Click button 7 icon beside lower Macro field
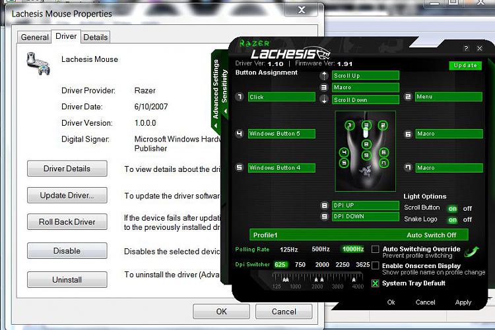The height and width of the screenshot is (330, 495). point(408,168)
